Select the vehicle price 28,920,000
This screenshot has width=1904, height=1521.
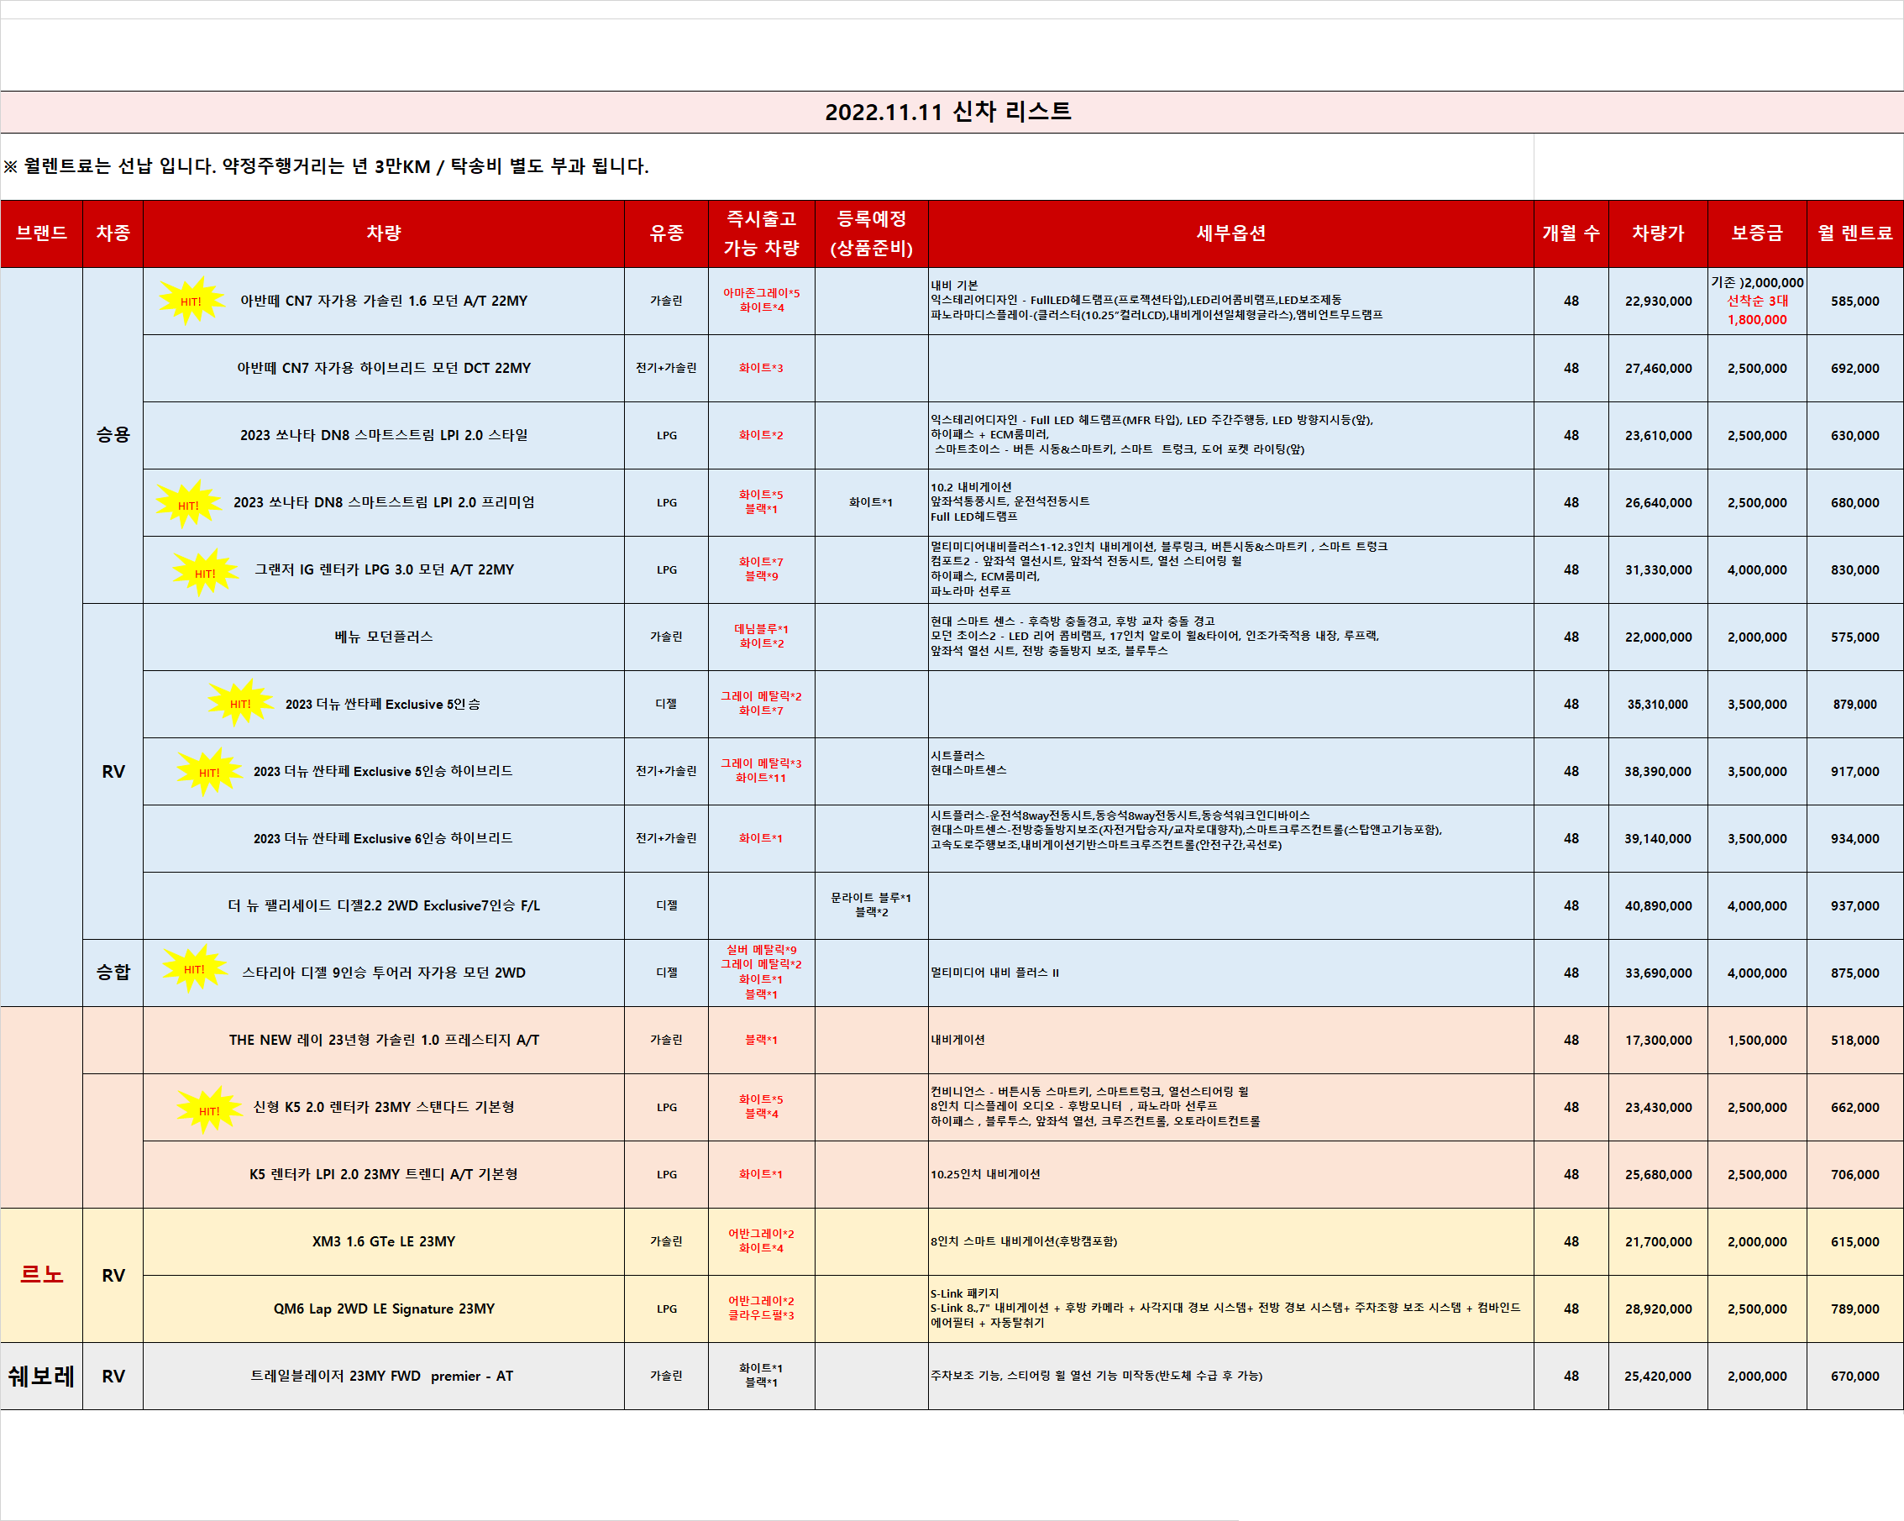(x=1659, y=1309)
